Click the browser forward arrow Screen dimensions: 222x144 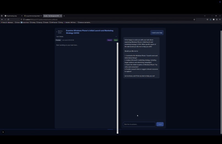click(x=5, y=20)
